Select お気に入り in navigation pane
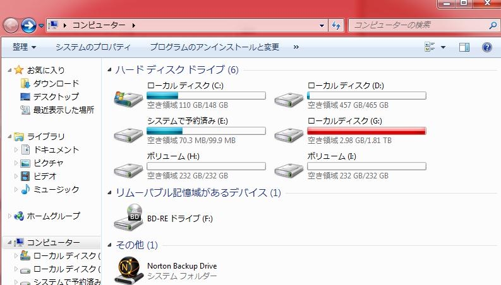The width and height of the screenshot is (501, 285). point(46,70)
